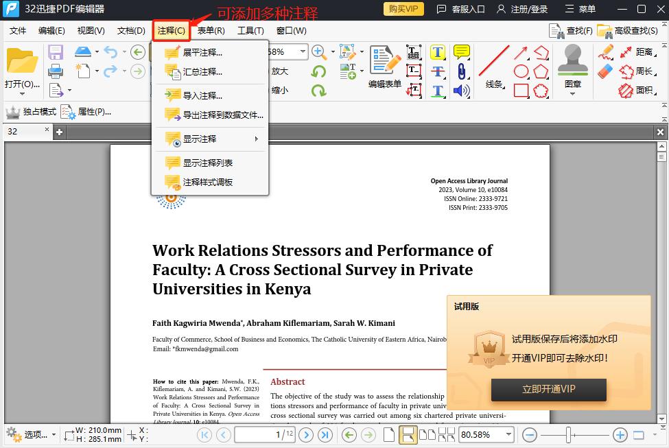Open the 表单(R) menu
The width and height of the screenshot is (669, 448).
[210, 30]
